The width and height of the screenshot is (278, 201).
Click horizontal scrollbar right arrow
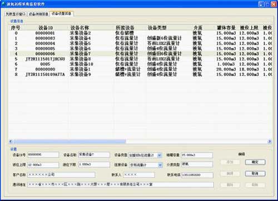point(270,142)
